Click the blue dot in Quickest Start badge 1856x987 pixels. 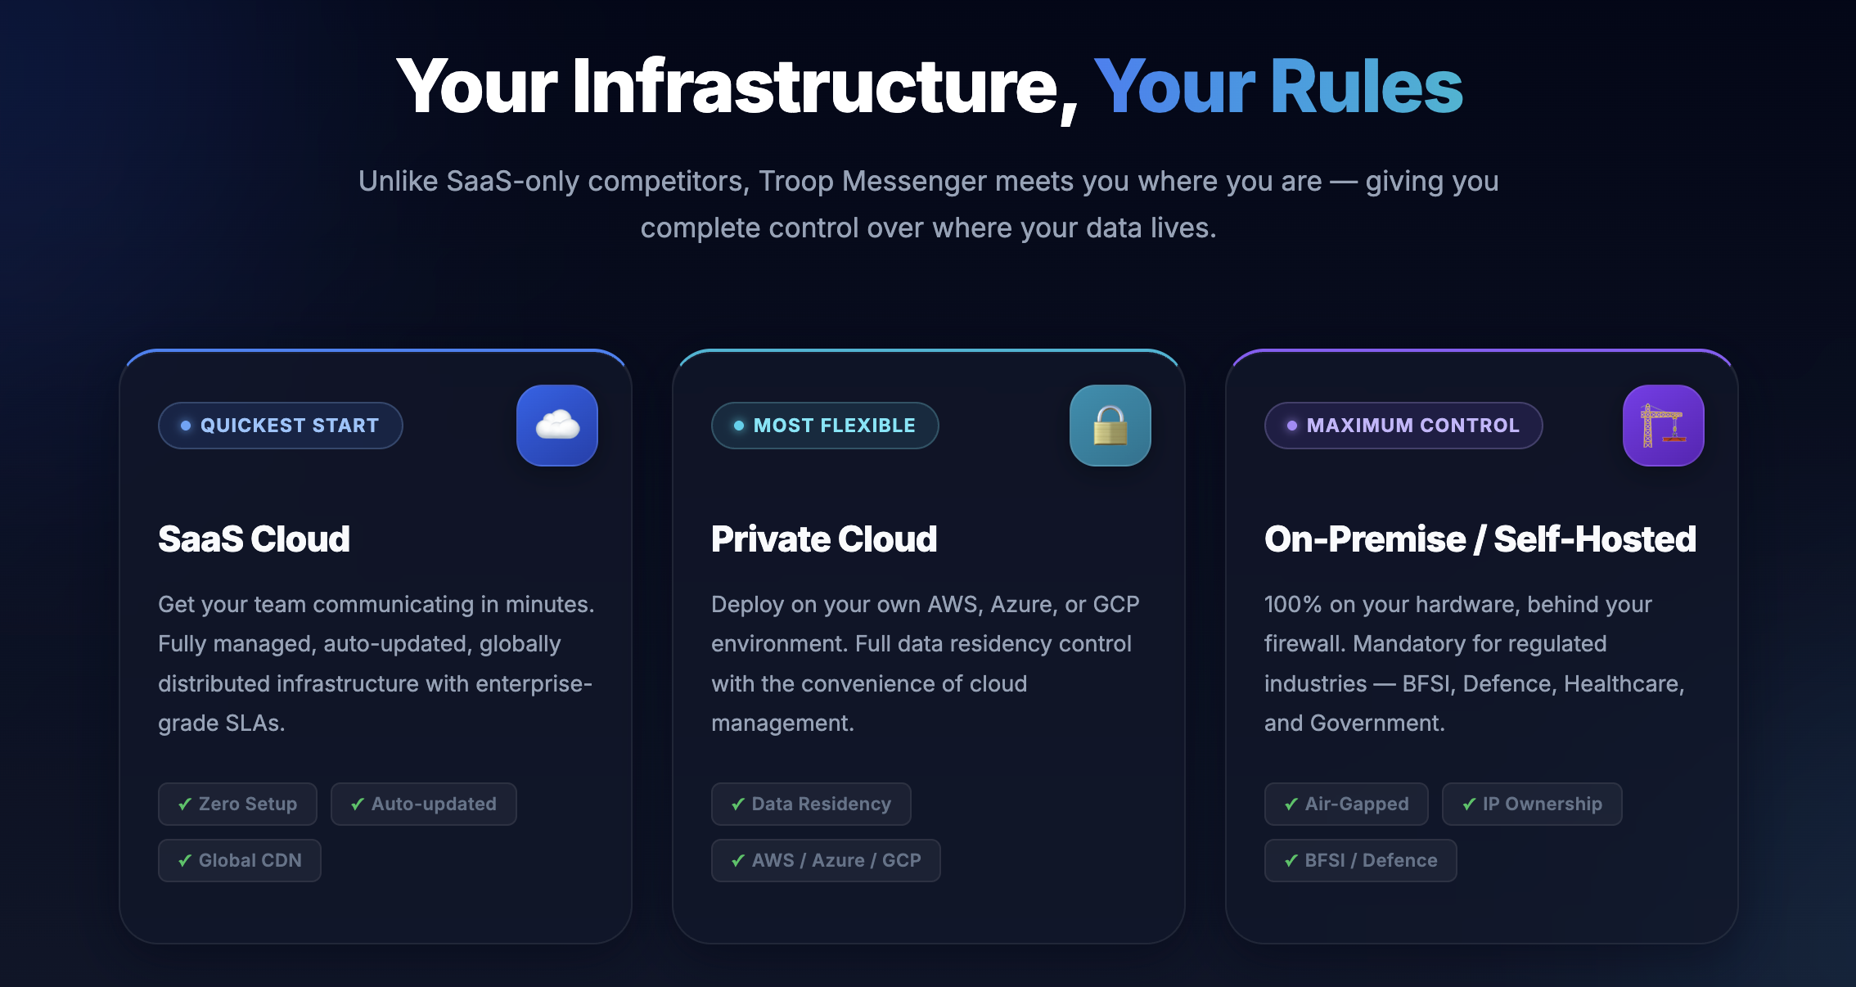(x=186, y=426)
